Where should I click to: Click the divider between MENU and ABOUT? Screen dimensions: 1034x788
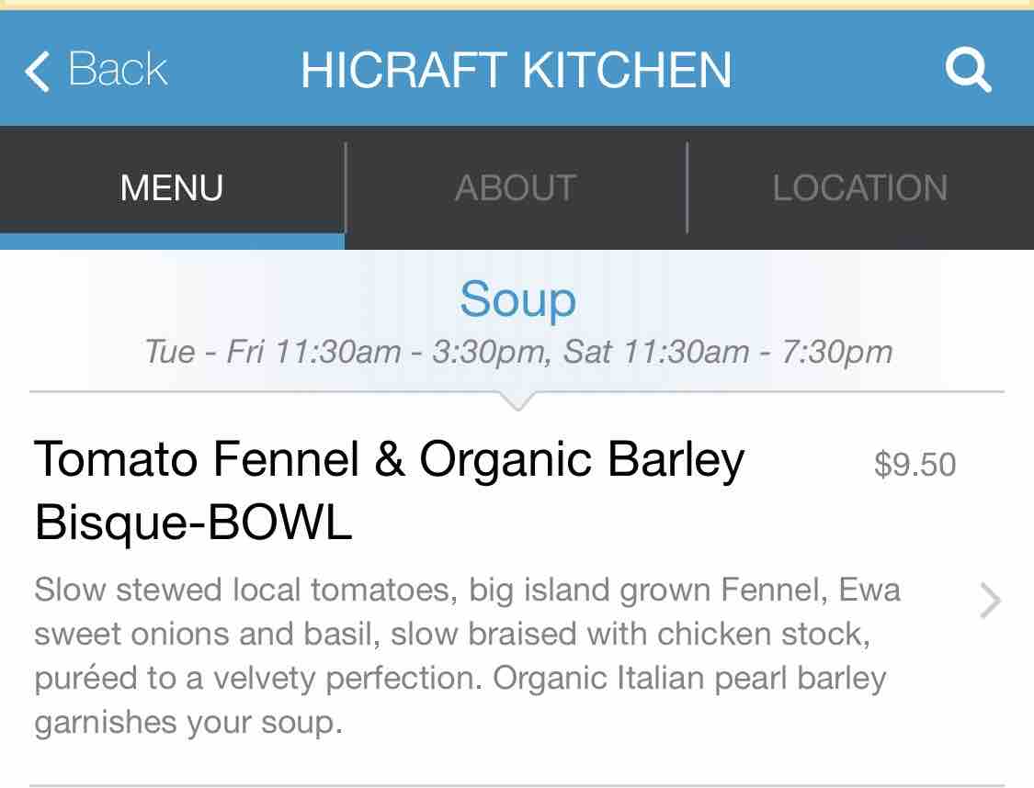pos(346,187)
